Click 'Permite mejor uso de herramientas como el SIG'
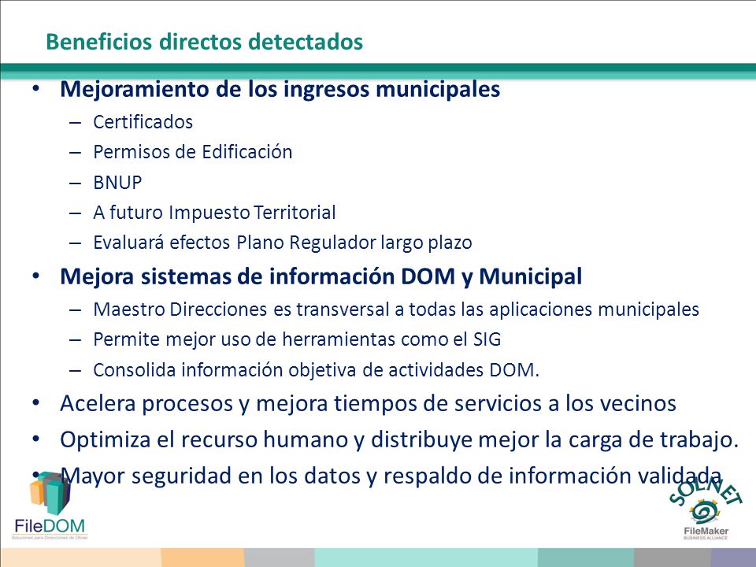The height and width of the screenshot is (567, 756). (x=297, y=339)
